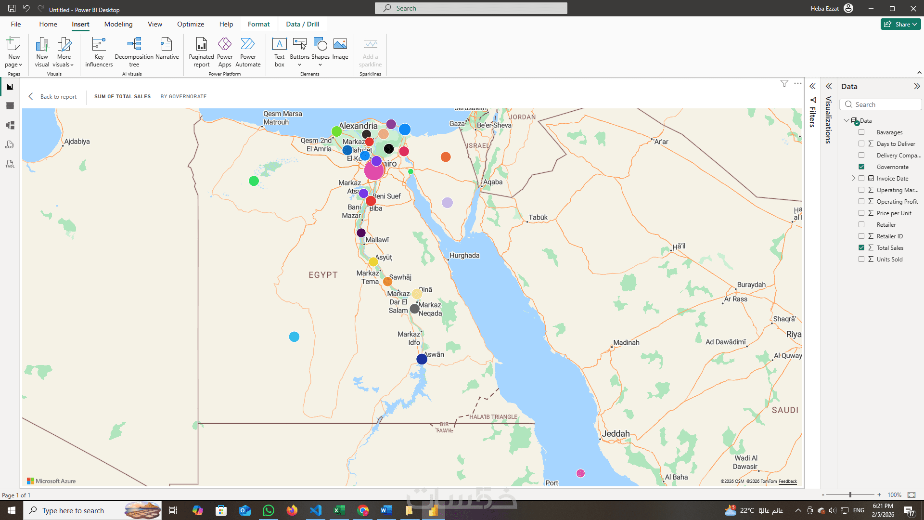
Task: Open the Data / Drill tab
Action: tap(302, 25)
